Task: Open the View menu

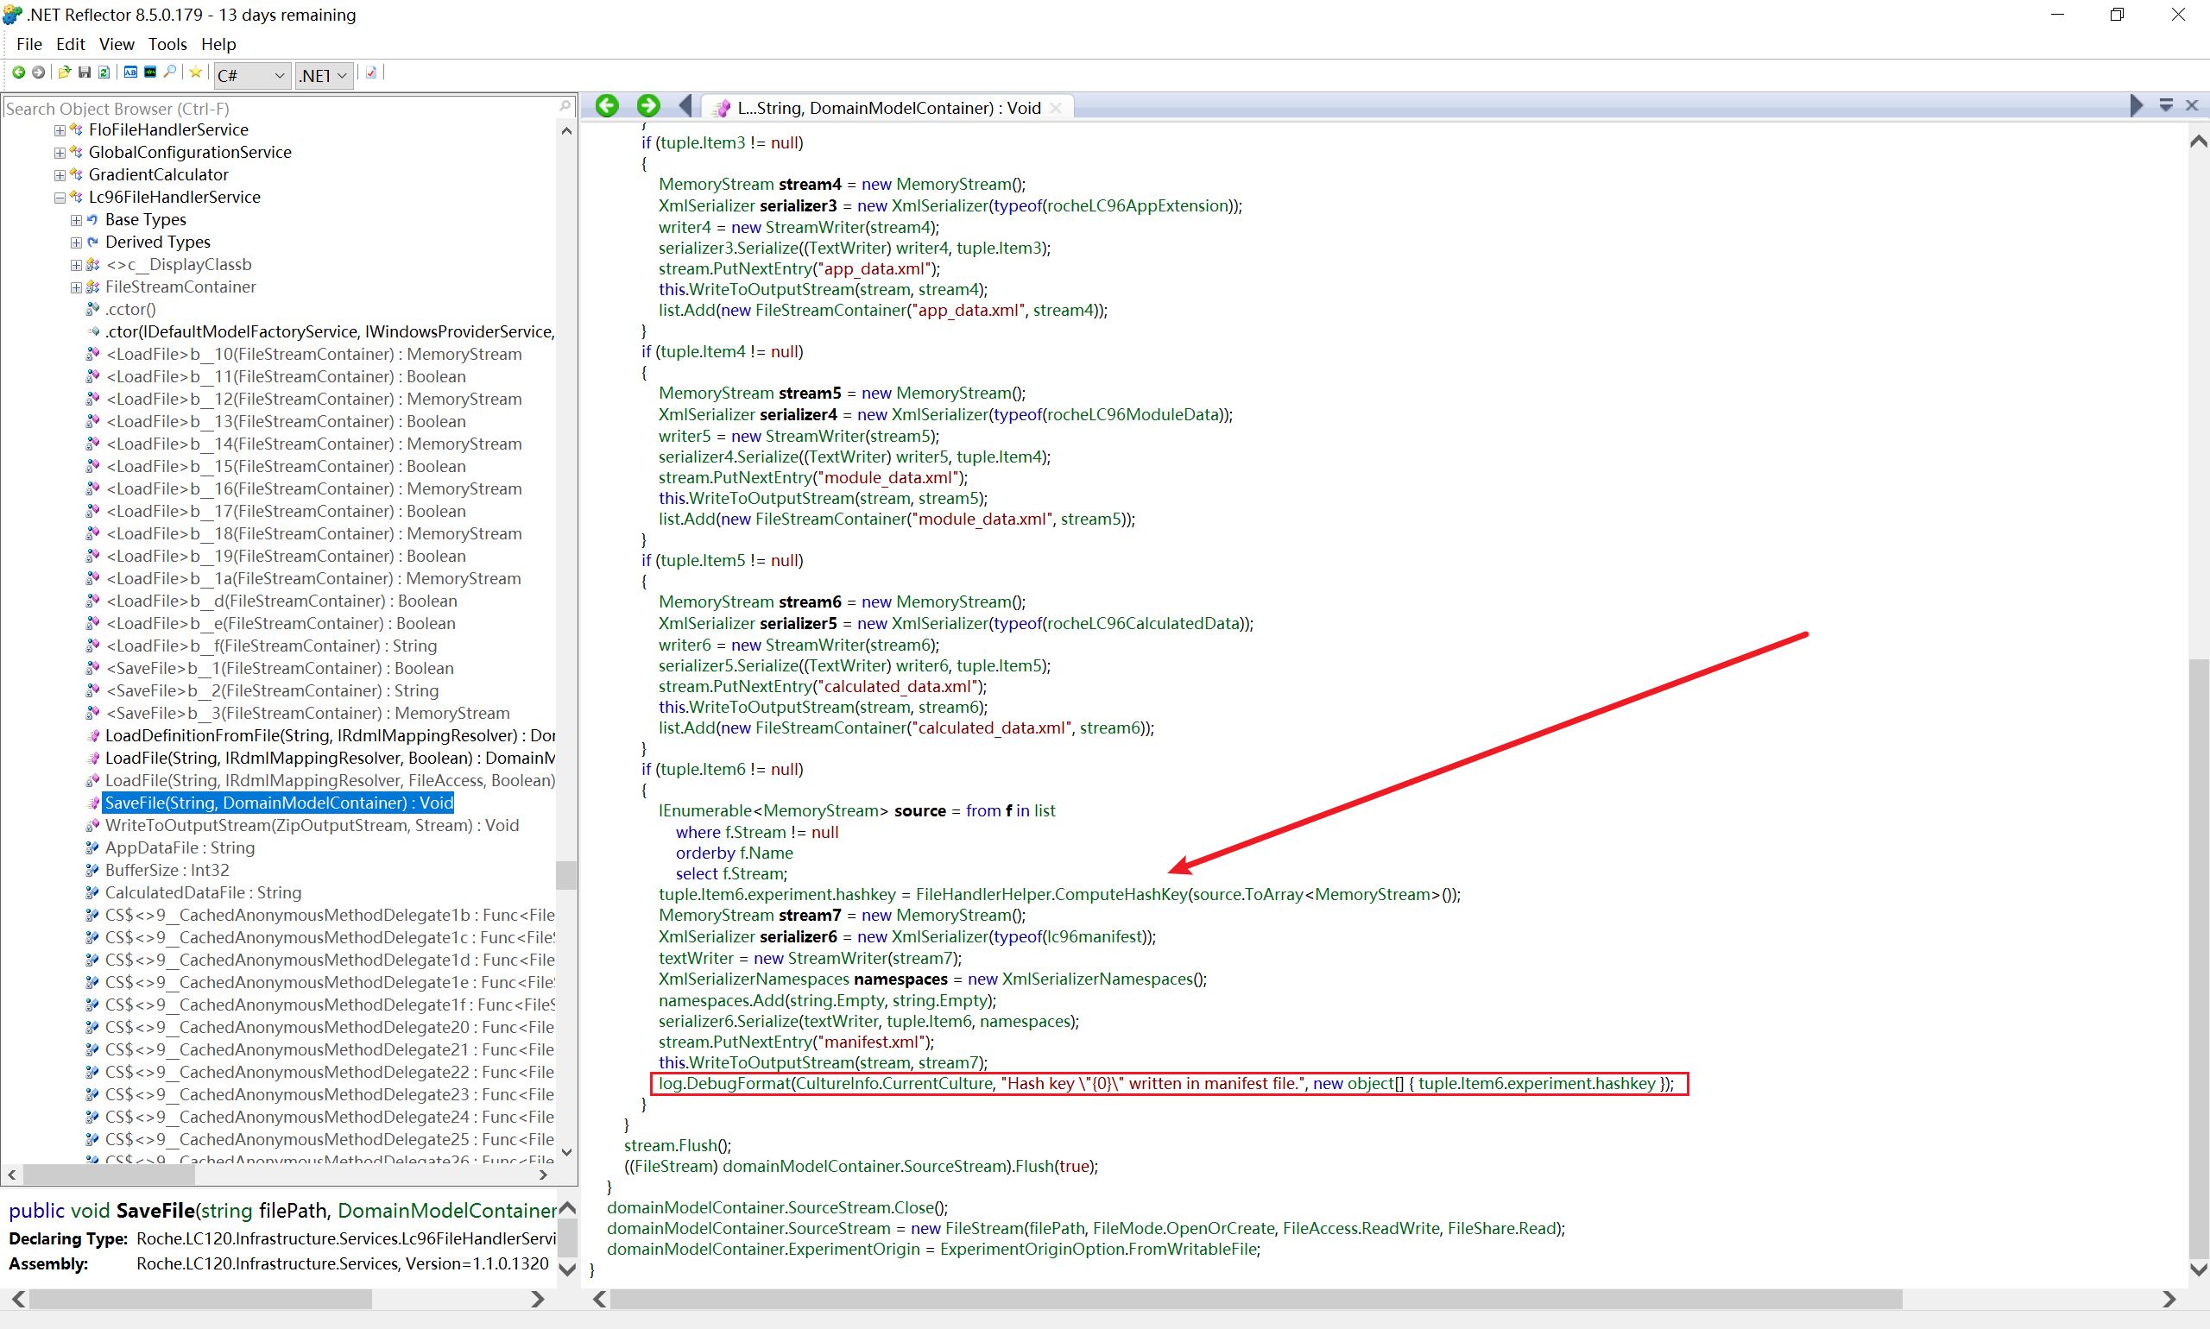Action: point(117,44)
